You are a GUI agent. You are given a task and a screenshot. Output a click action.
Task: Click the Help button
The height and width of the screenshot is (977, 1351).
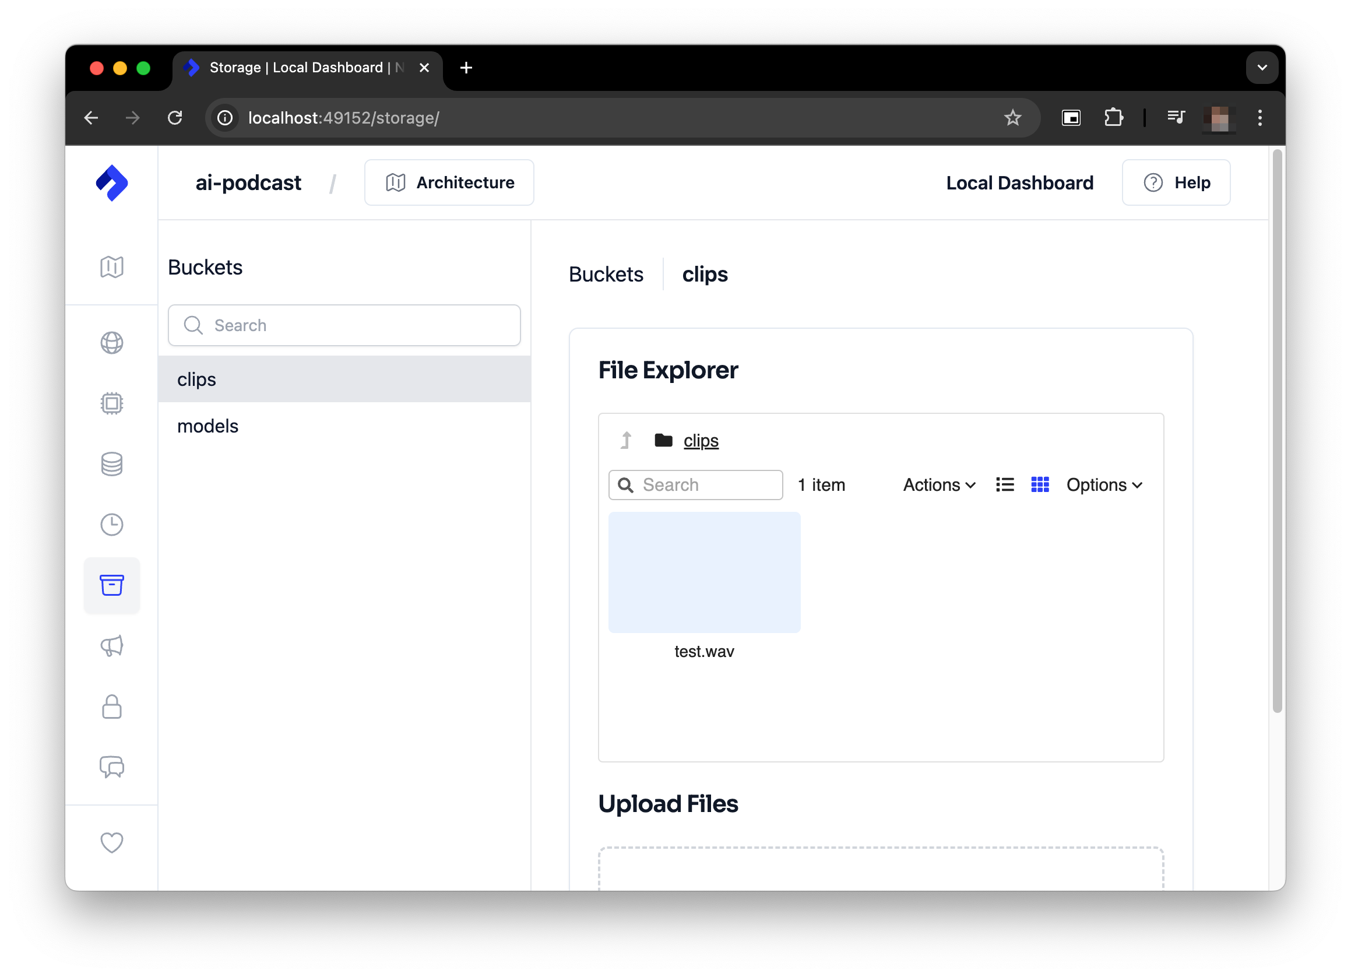point(1175,182)
